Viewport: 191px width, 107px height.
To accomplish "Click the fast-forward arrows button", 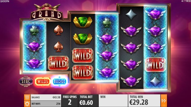I will [164, 101].
